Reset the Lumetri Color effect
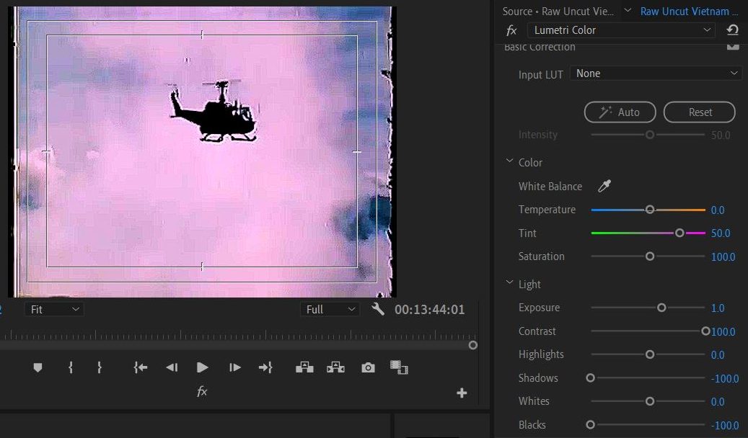Screen dimensions: 748x438 (x=732, y=30)
